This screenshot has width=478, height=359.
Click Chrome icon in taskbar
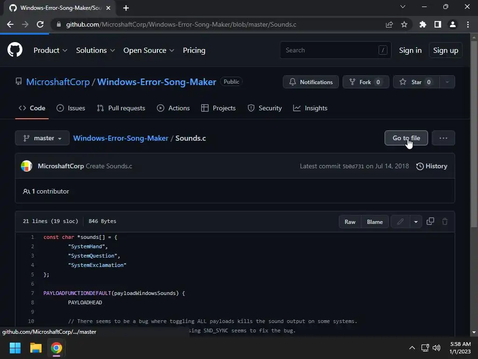point(56,348)
